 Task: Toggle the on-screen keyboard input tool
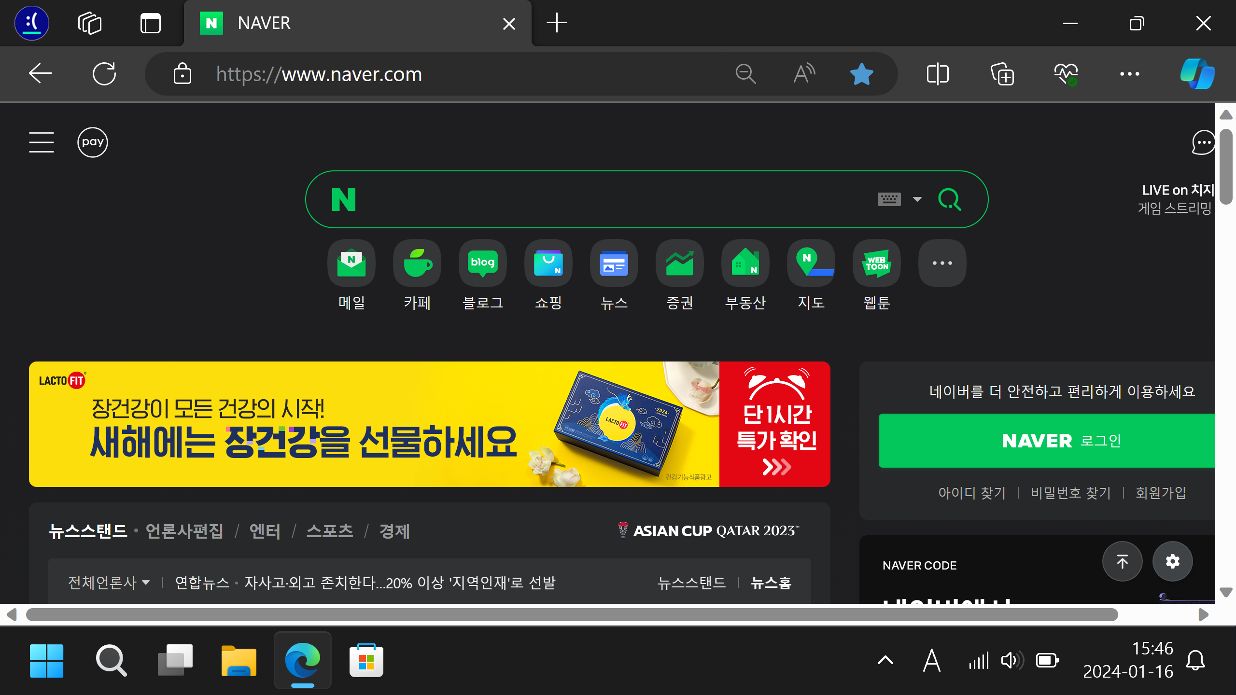(889, 199)
